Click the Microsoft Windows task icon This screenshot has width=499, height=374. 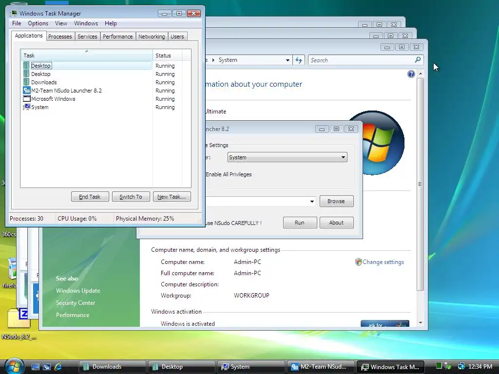(x=27, y=98)
